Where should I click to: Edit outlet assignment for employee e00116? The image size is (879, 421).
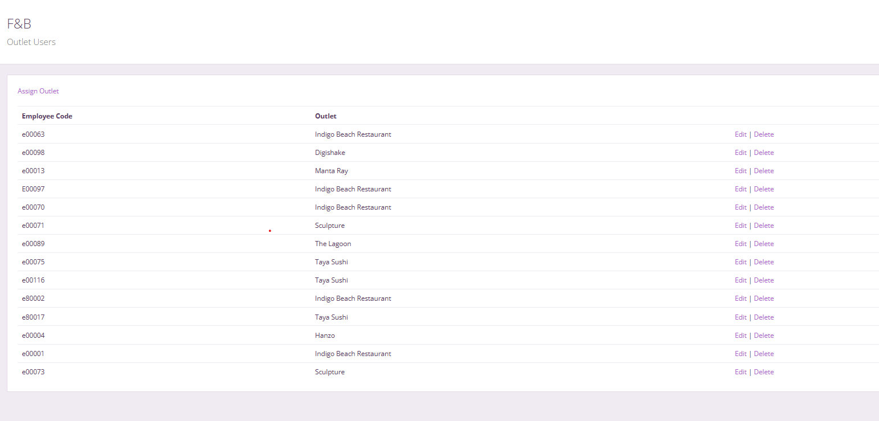tap(740, 280)
